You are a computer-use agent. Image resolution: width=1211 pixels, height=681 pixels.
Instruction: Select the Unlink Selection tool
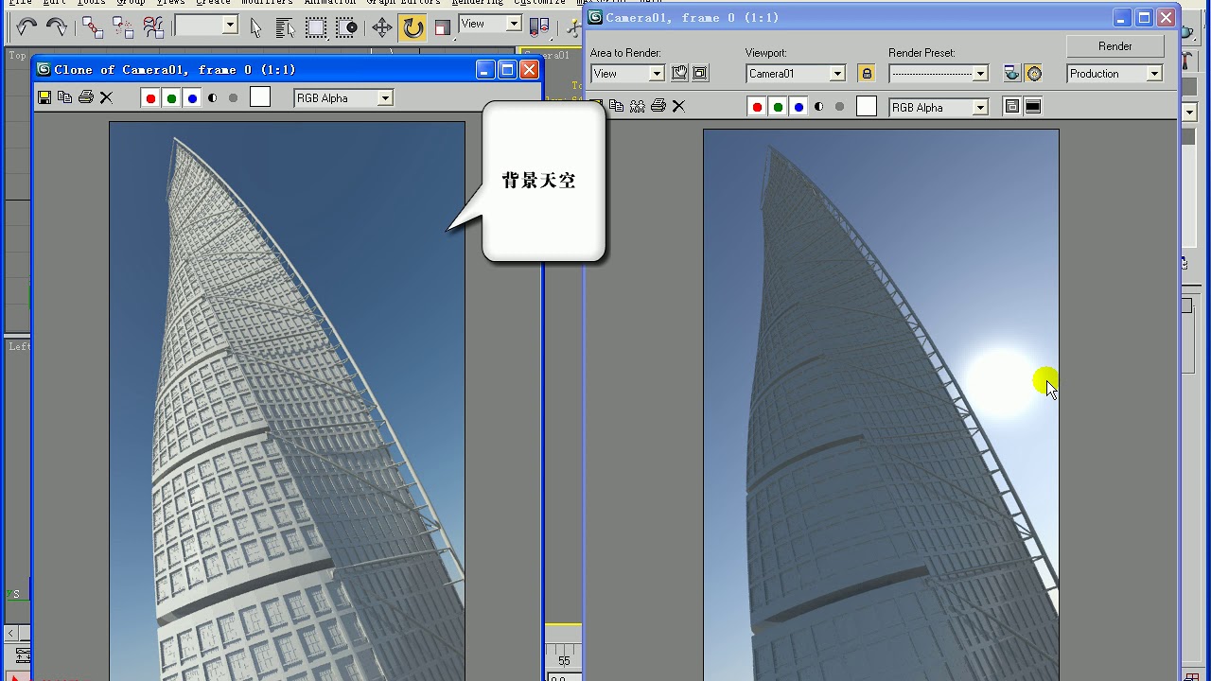click(122, 27)
